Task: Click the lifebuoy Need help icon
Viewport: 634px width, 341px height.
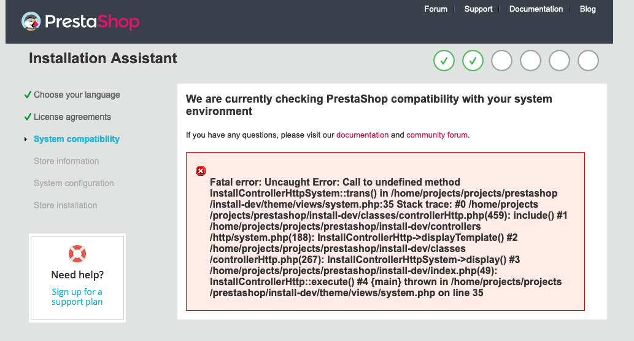Action: click(x=77, y=253)
